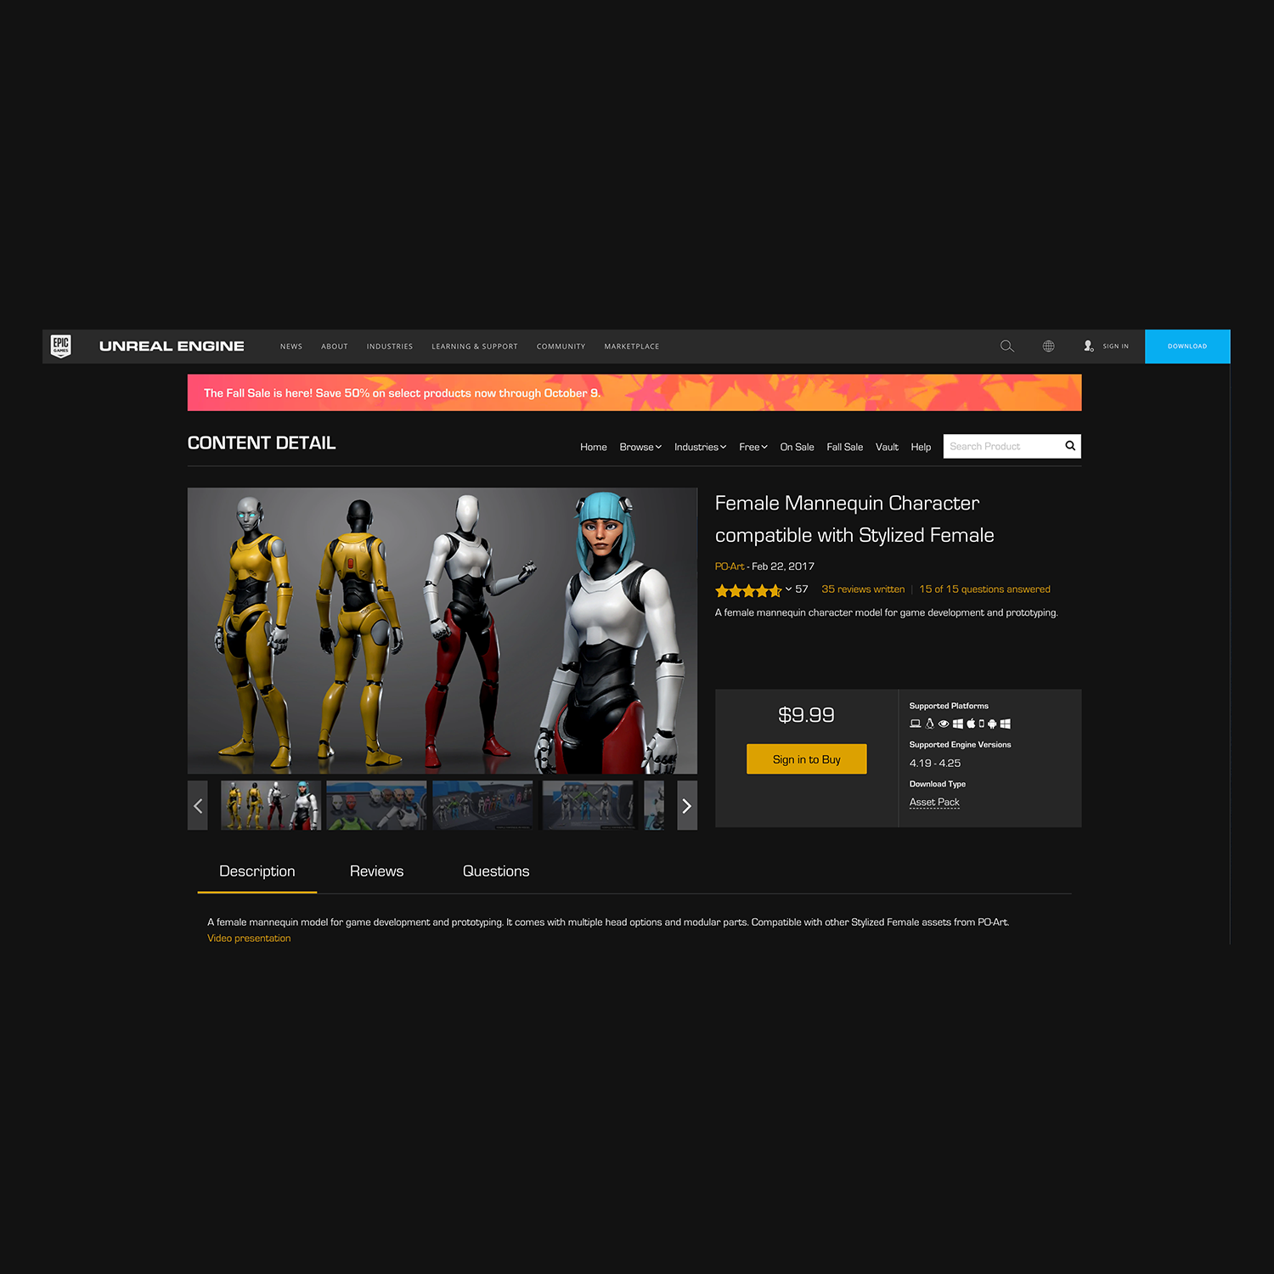Image resolution: width=1274 pixels, height=1274 pixels.
Task: Open Community in top navigation
Action: (x=561, y=347)
